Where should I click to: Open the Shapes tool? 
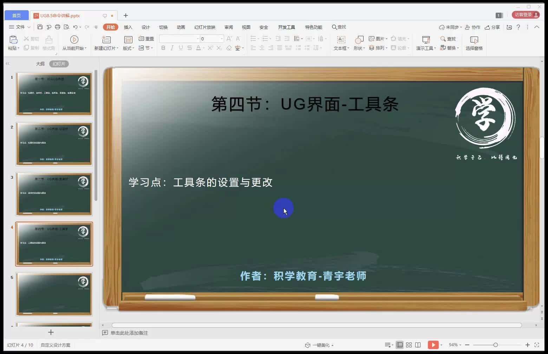pyautogui.click(x=358, y=43)
